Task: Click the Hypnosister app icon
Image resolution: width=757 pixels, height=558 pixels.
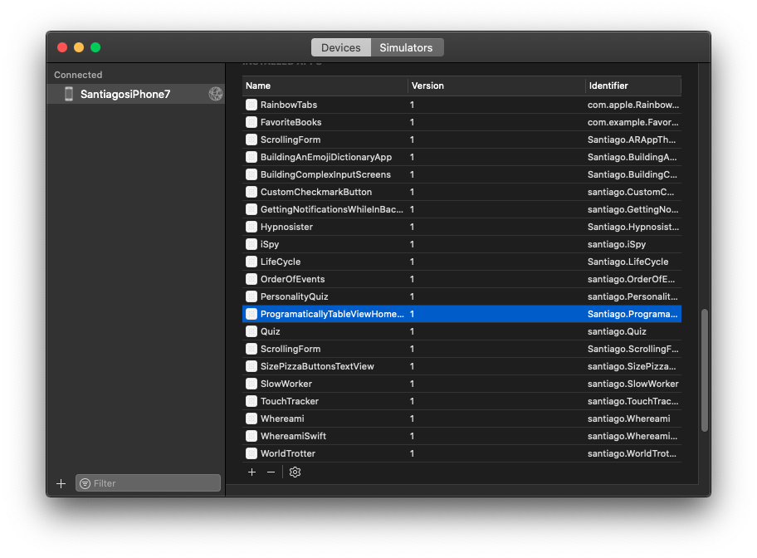Action: click(252, 227)
